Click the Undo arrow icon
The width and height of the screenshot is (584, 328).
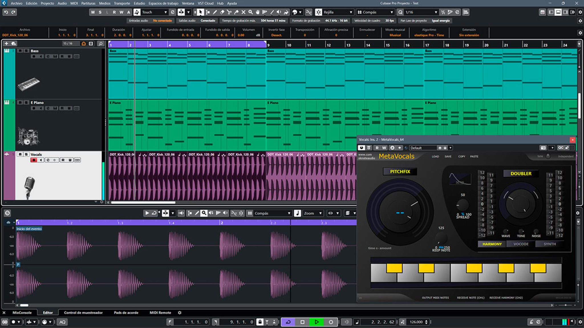coord(6,12)
